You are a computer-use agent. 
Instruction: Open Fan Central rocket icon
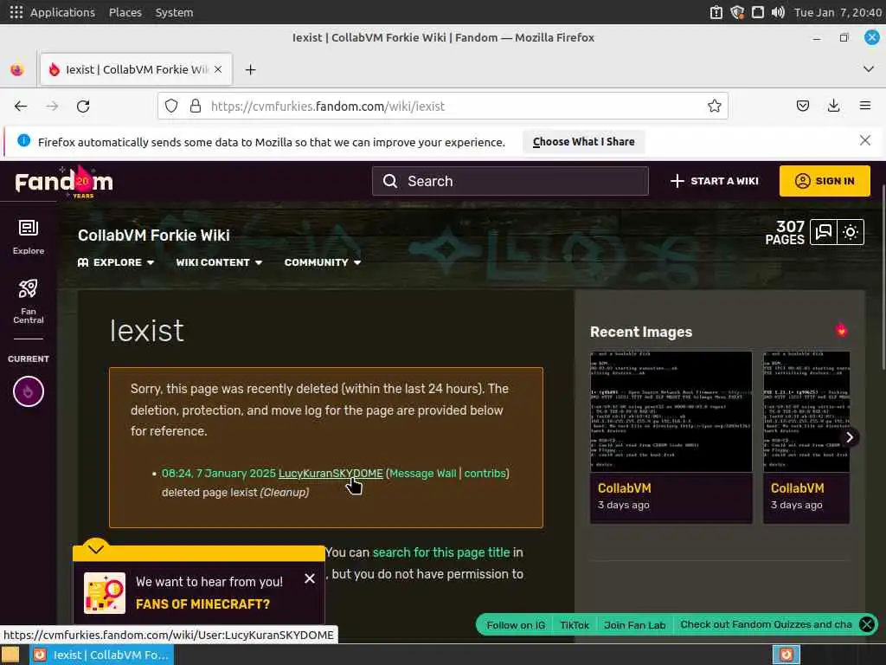click(29, 301)
